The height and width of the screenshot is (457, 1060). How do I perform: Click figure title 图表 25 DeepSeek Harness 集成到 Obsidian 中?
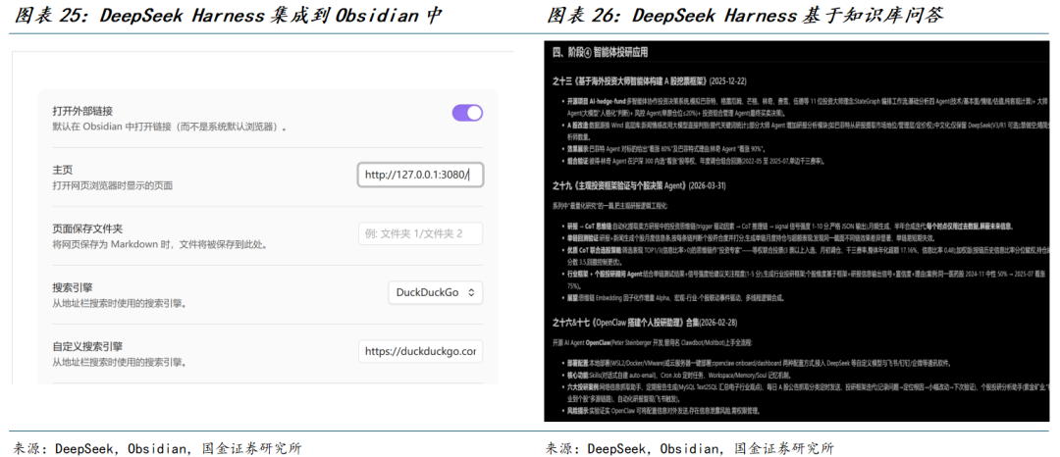pyautogui.click(x=229, y=16)
